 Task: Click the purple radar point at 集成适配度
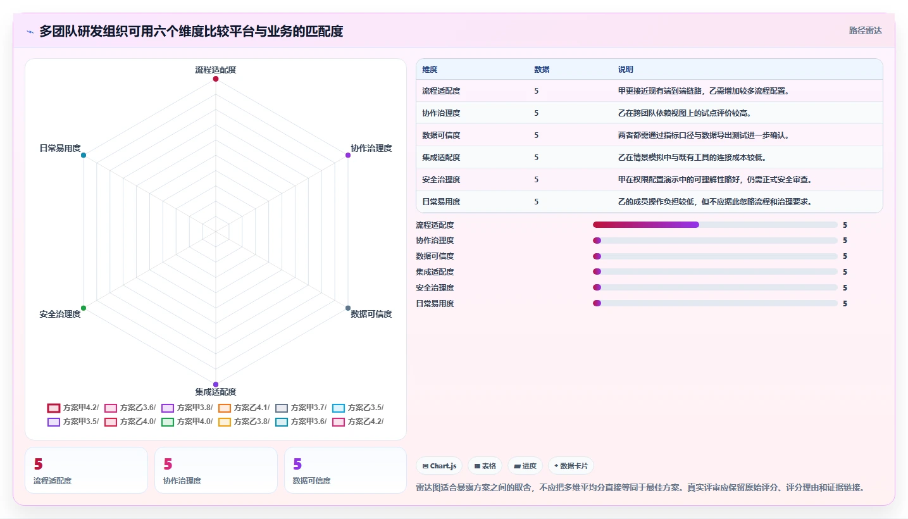pos(216,384)
